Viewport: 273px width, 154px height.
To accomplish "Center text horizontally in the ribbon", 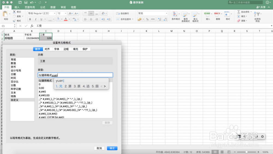I will click(x=91, y=19).
